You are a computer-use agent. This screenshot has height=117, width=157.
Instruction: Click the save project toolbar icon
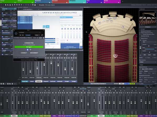tap(10, 5)
